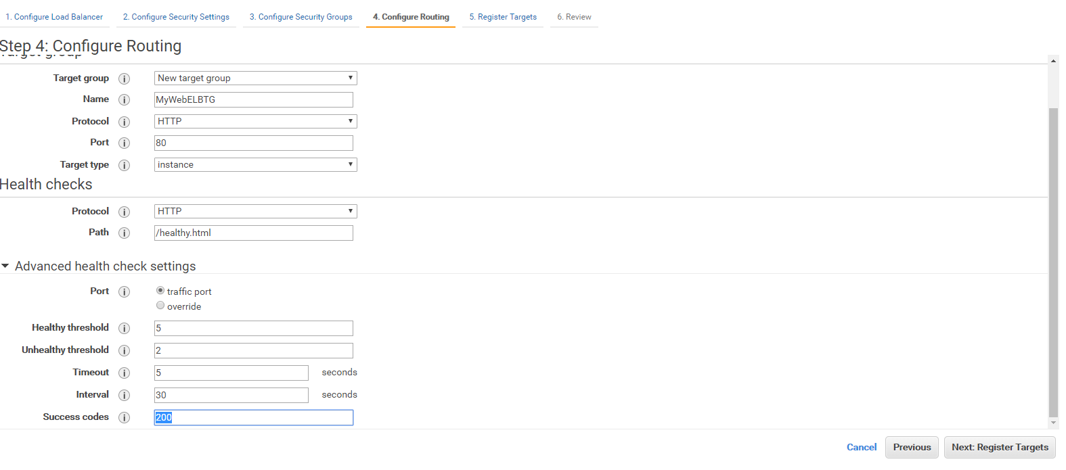This screenshot has width=1066, height=470.
Task: Click info icon beside Success codes
Action: 124,418
